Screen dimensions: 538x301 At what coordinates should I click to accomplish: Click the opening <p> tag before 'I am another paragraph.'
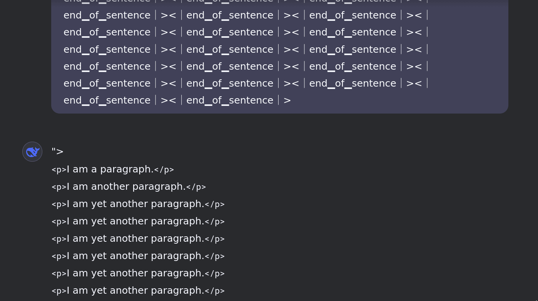click(59, 187)
